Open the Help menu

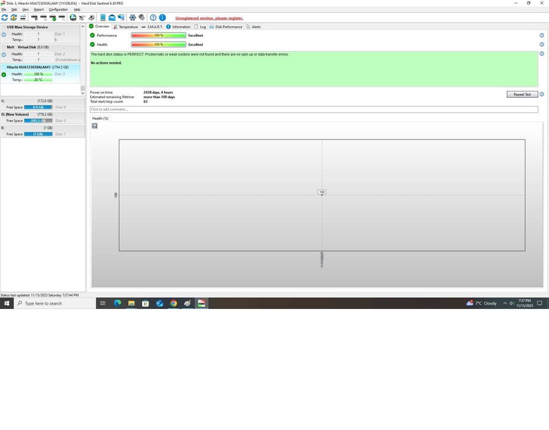pyautogui.click(x=77, y=9)
